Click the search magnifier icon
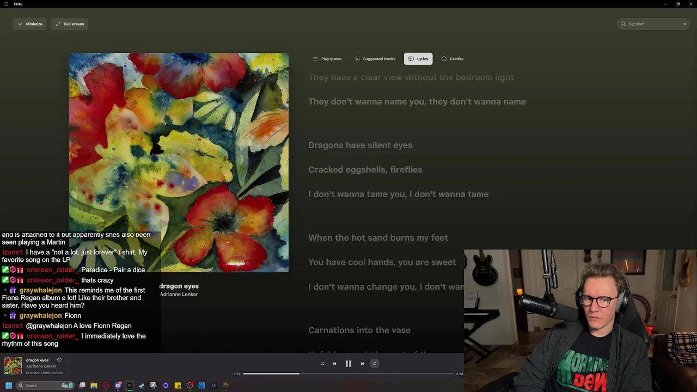This screenshot has width=697, height=392. coord(623,24)
